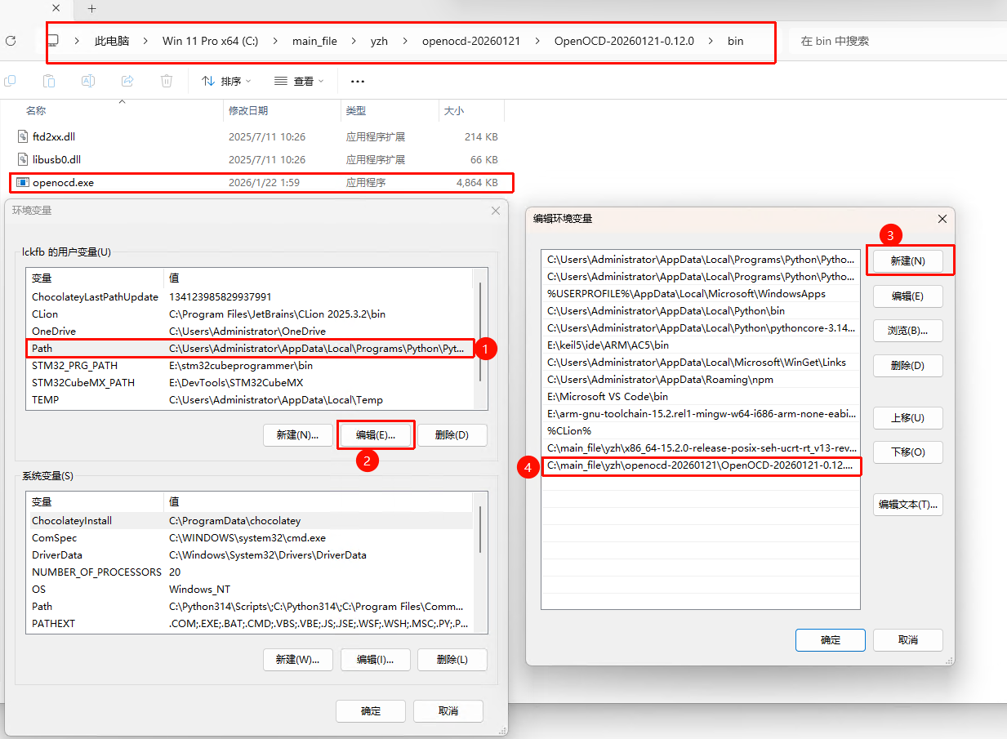Click the Rename icon in Explorer toolbar
The image size is (1007, 739).
coord(88,81)
